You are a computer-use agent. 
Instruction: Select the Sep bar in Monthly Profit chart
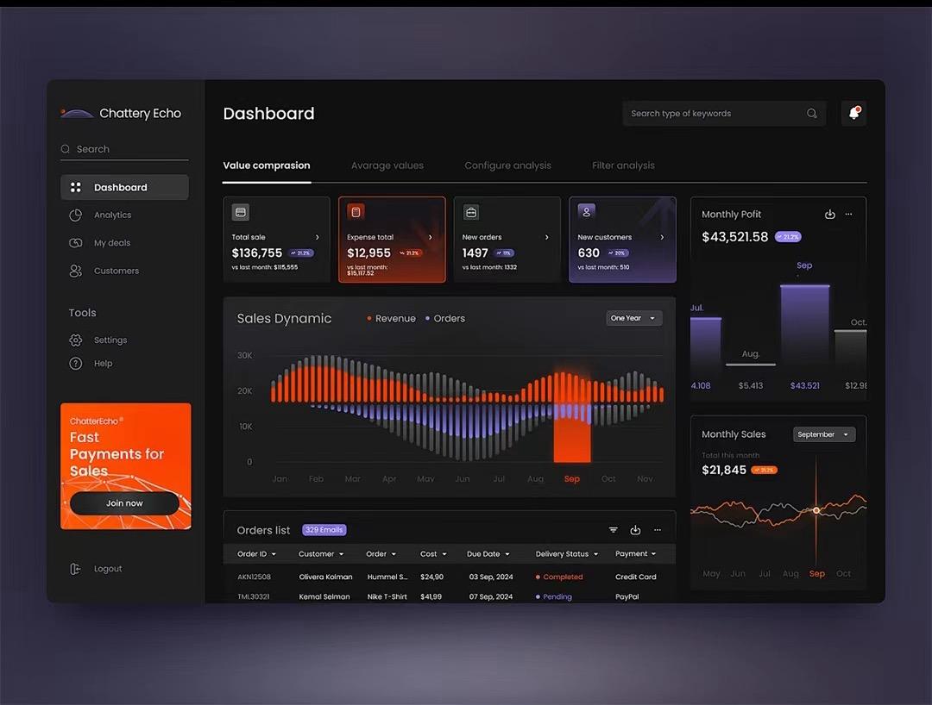coord(805,325)
